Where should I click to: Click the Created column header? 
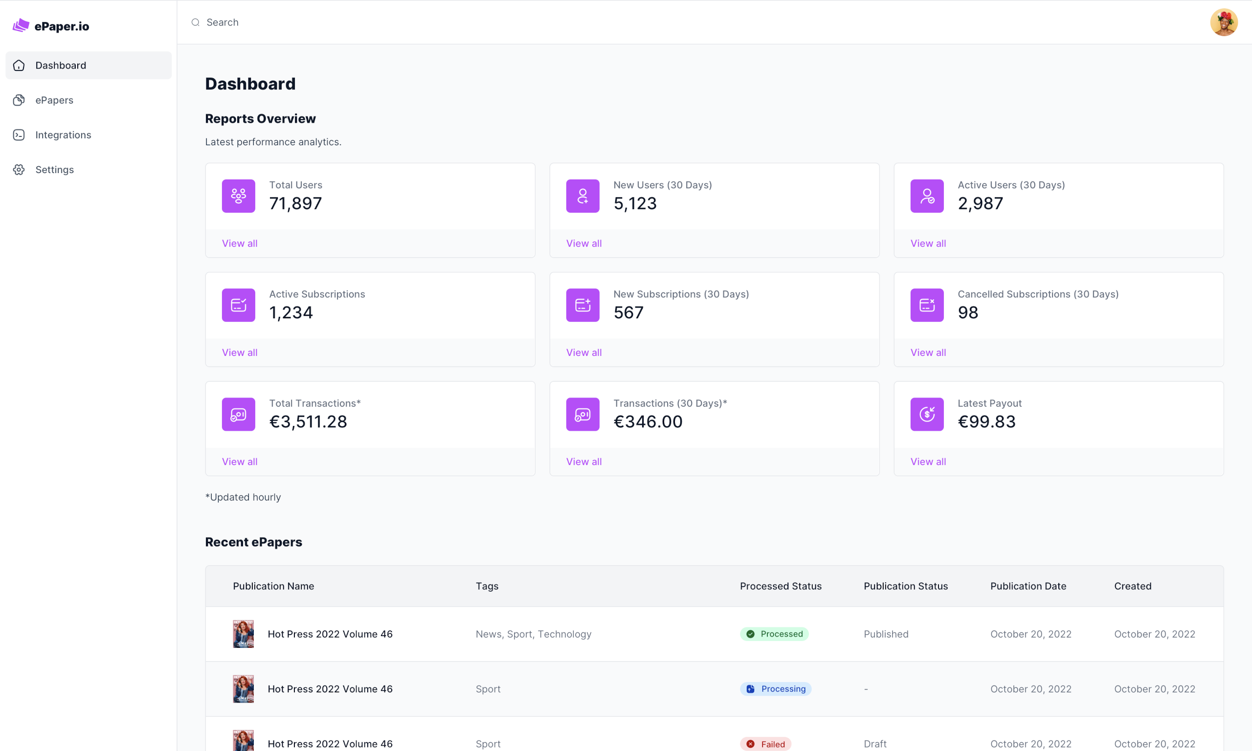pyautogui.click(x=1133, y=586)
